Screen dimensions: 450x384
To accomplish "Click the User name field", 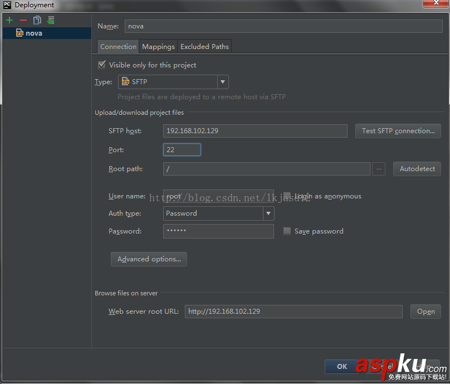I will (218, 196).
